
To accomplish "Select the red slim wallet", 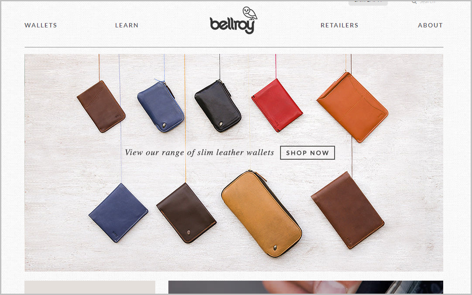I will click(x=277, y=105).
